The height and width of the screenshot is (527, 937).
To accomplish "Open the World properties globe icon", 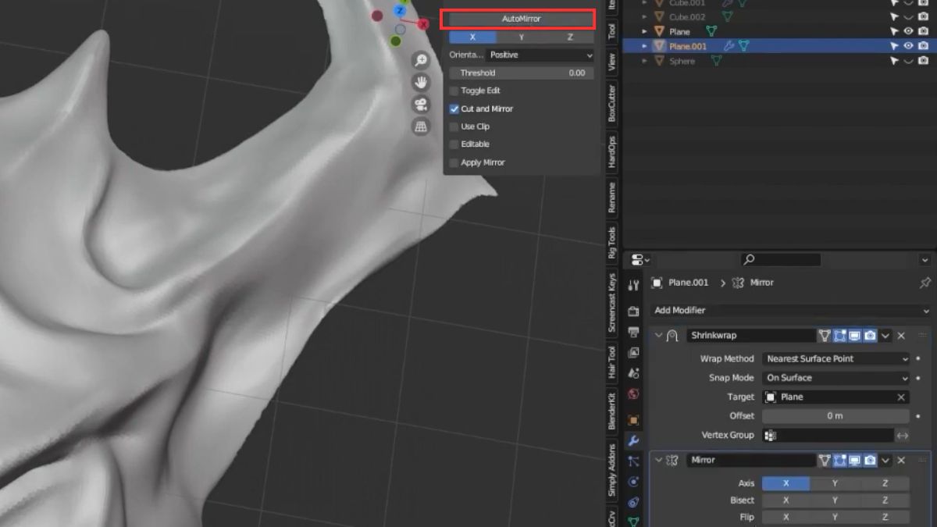I will pyautogui.click(x=633, y=394).
